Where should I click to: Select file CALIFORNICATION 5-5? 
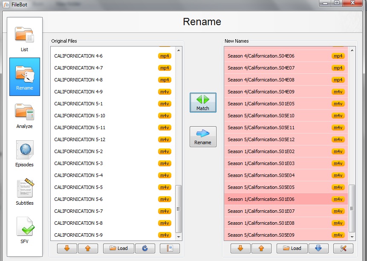click(x=113, y=187)
